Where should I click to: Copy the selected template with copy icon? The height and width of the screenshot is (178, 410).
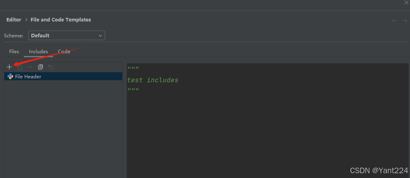coord(40,67)
